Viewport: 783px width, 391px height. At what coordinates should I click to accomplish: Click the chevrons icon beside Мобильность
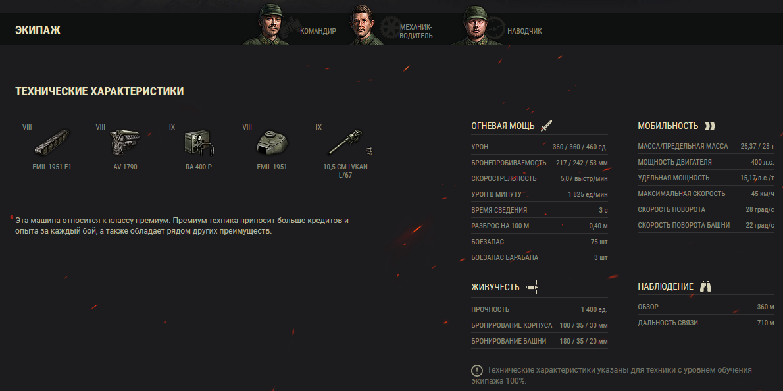(x=709, y=126)
